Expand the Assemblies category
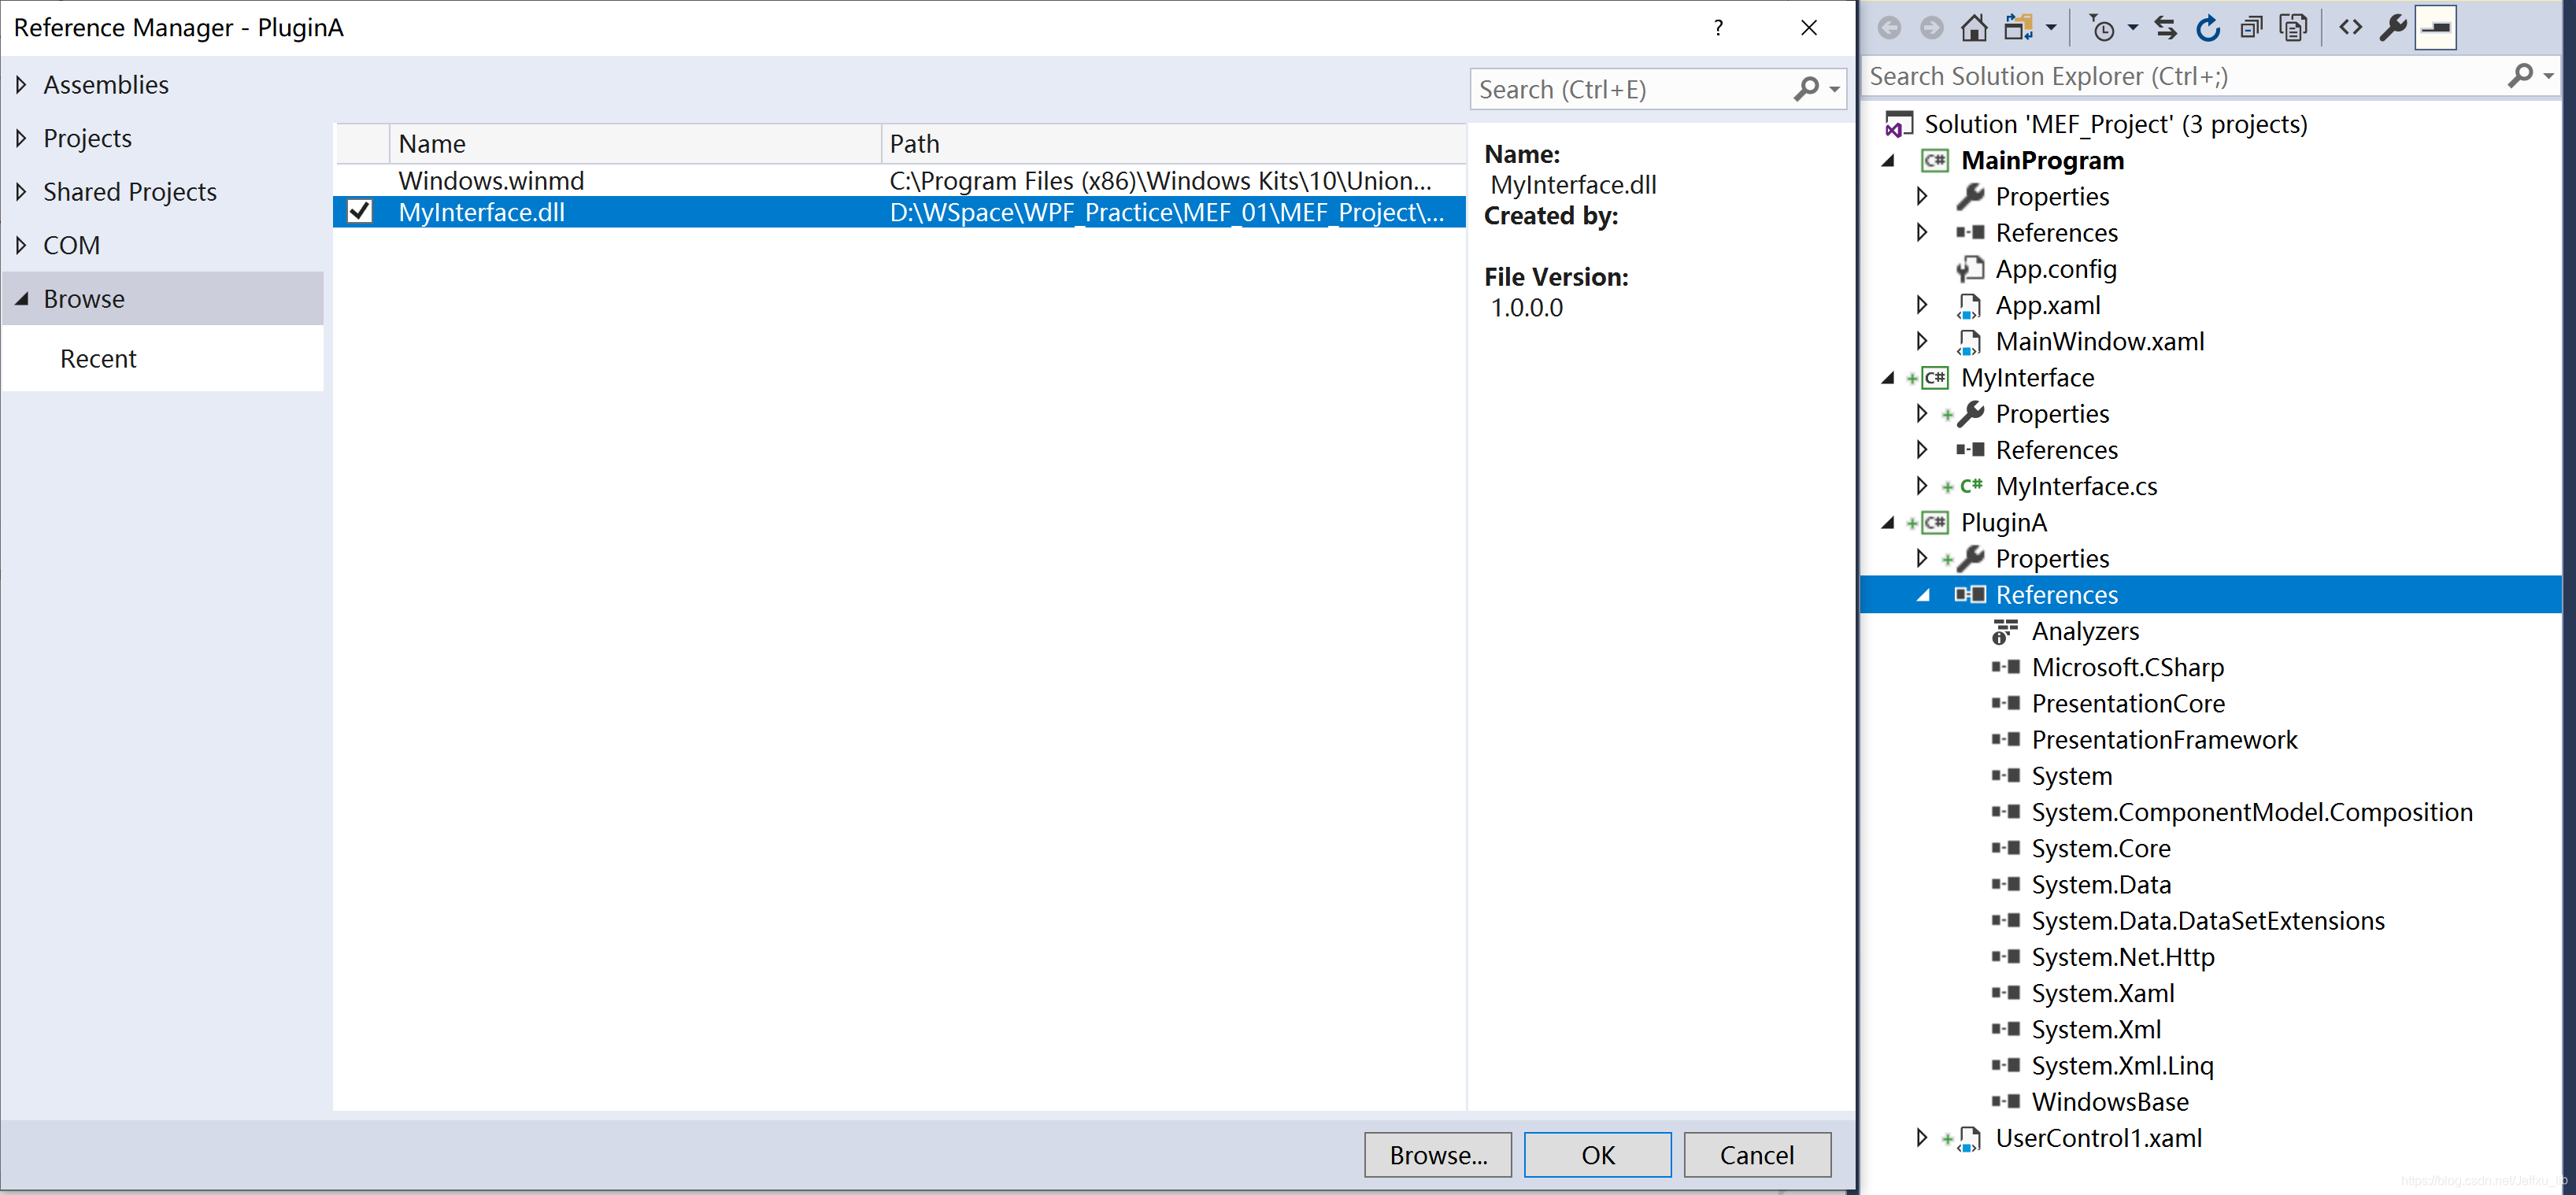Image resolution: width=2576 pixels, height=1195 pixels. click(x=21, y=85)
